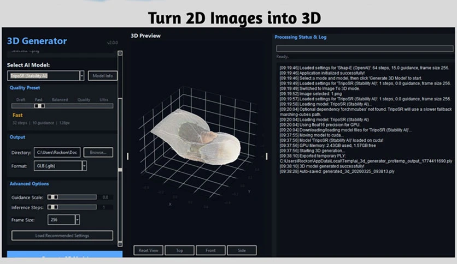Viewport: 457px width, 264px height.
Task: Click the 3D Preview heading
Action: click(x=146, y=36)
